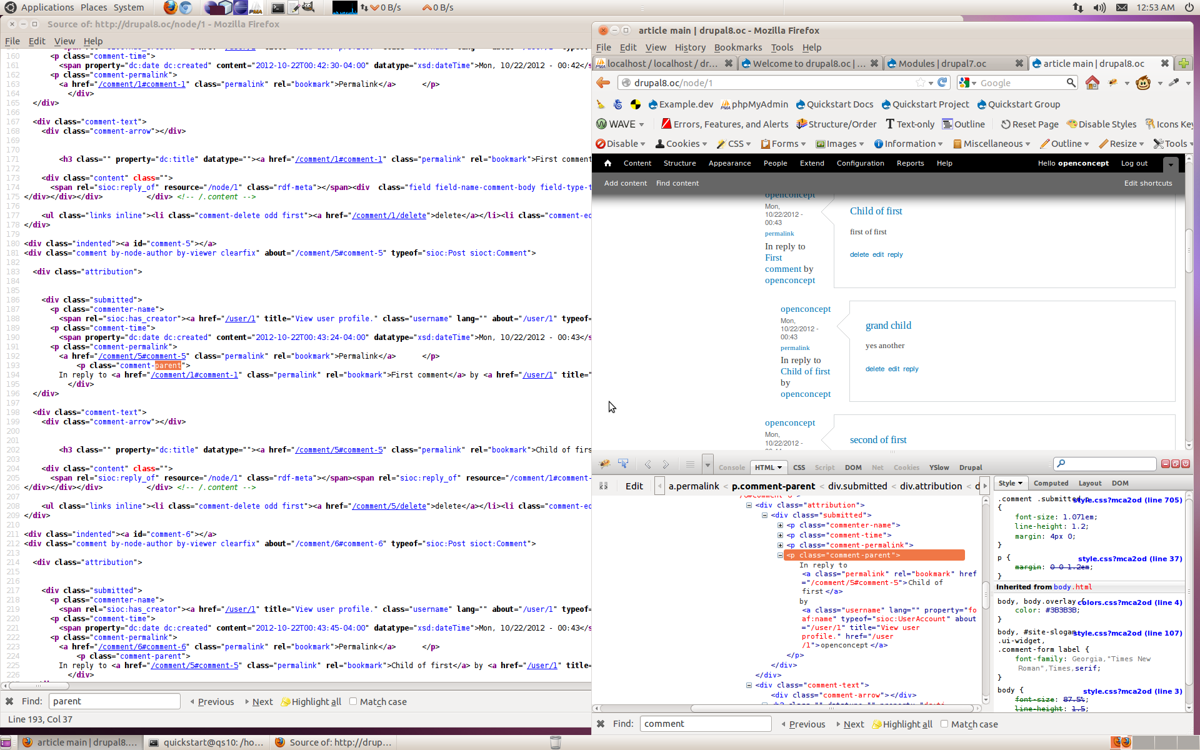Click the Firebug inspect element icon
This screenshot has width=1200, height=750.
pos(623,464)
